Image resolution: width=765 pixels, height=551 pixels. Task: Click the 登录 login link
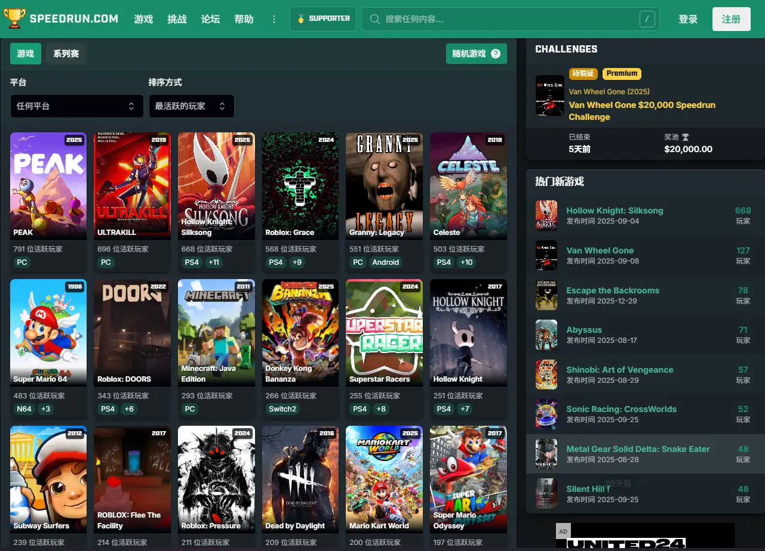coord(688,19)
